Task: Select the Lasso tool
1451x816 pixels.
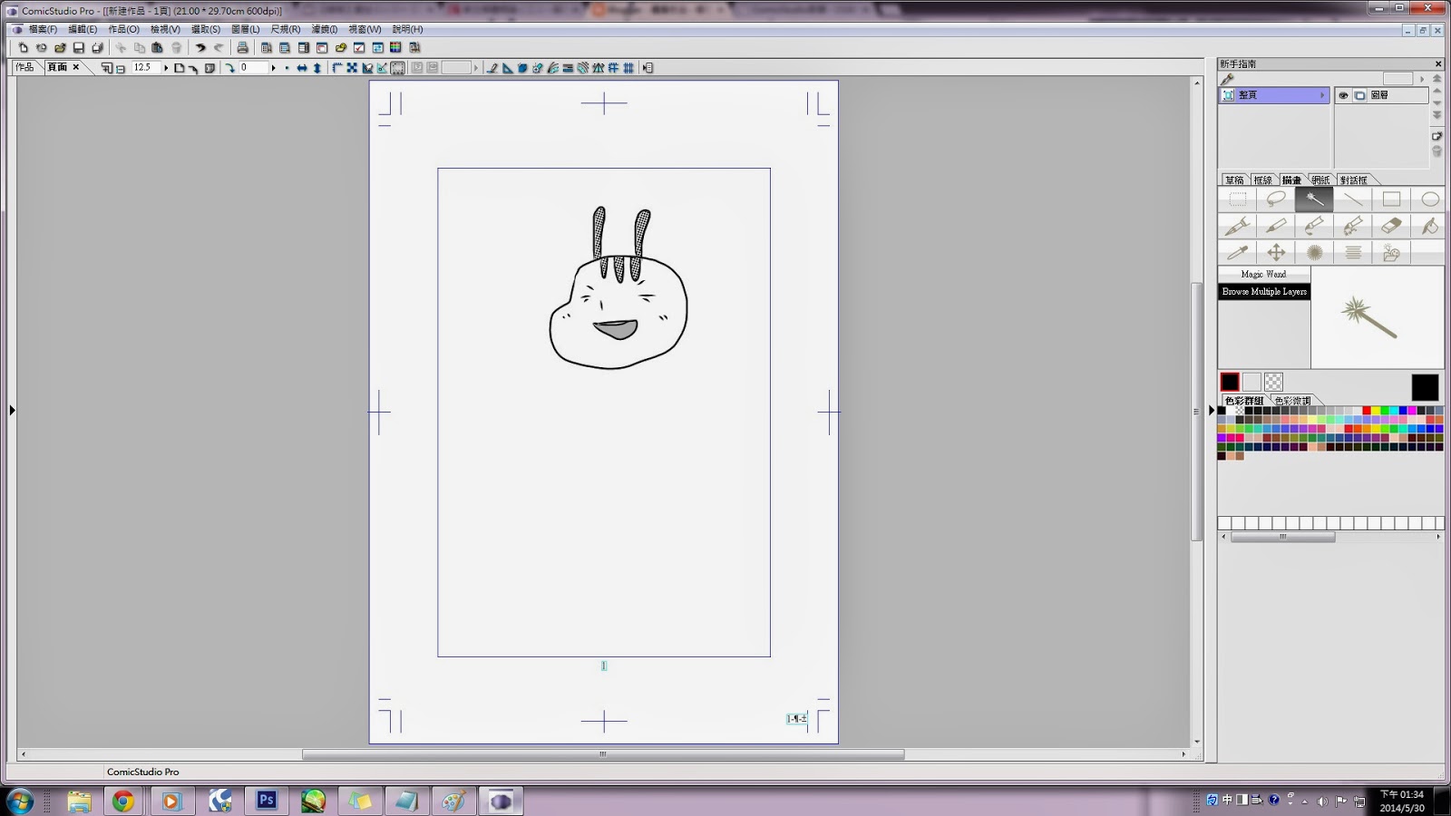Action: coord(1275,199)
